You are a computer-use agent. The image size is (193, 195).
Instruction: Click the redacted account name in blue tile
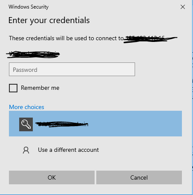click(x=62, y=124)
